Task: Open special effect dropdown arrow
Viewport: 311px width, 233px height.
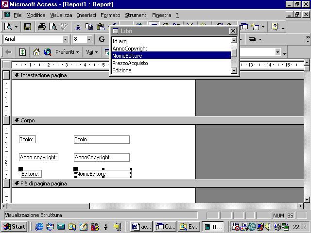Action: [x=260, y=39]
